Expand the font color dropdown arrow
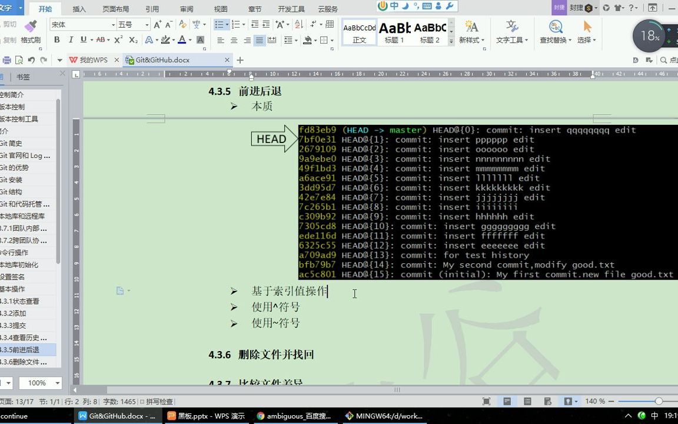678x424 pixels. click(190, 40)
